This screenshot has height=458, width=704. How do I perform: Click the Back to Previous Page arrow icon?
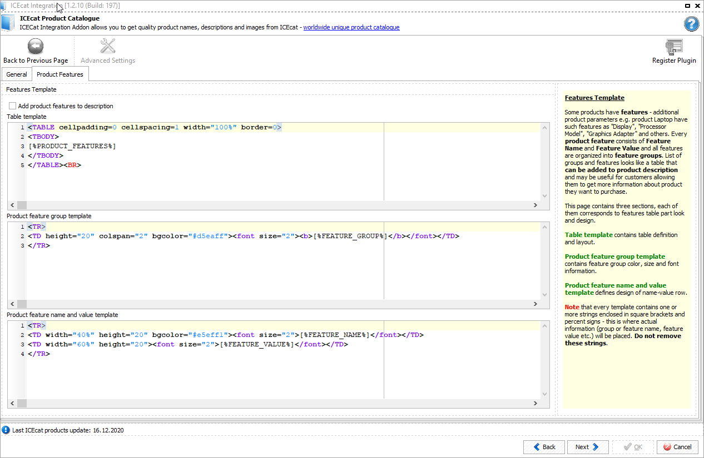pyautogui.click(x=36, y=47)
